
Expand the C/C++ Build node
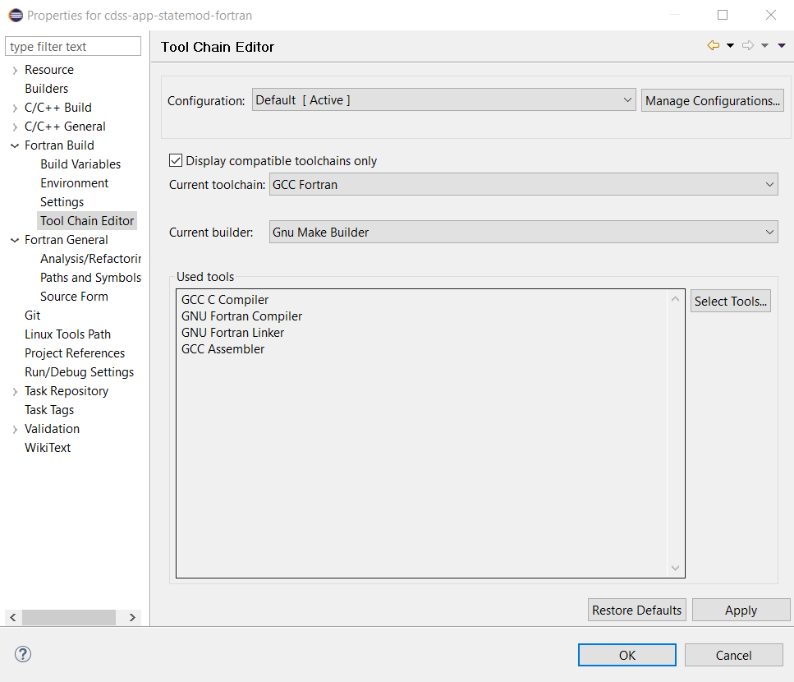click(x=15, y=108)
